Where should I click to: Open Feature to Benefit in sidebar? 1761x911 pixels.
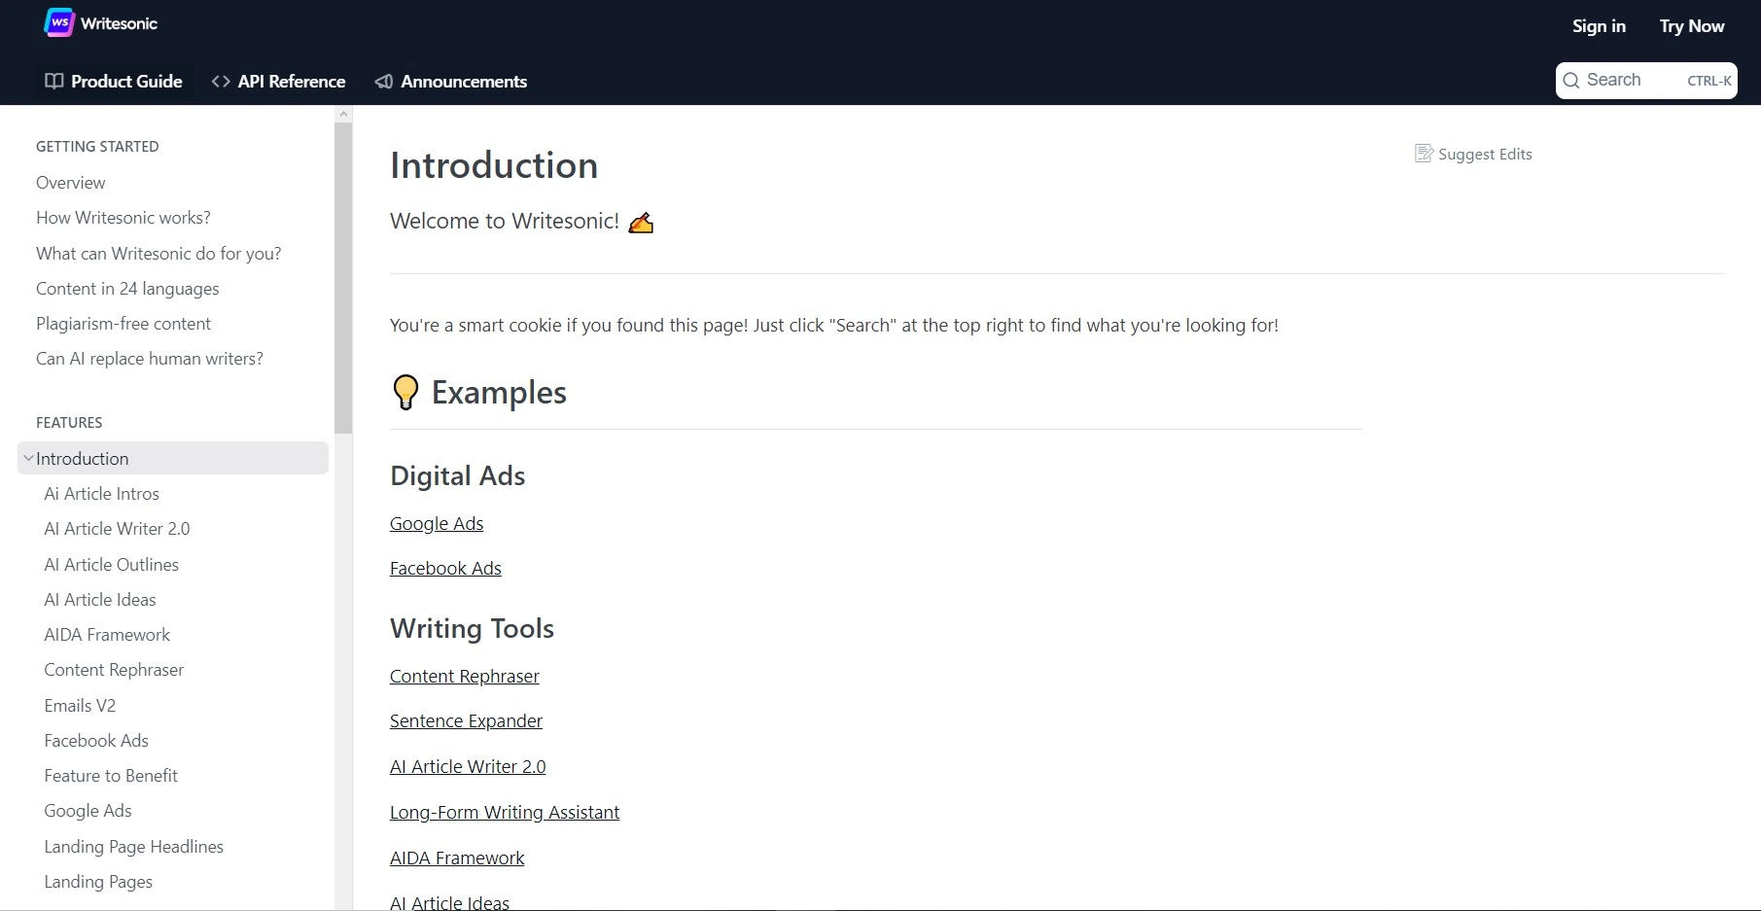tap(111, 776)
